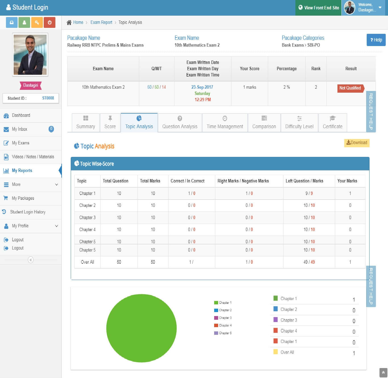
Task: Open the Time Management tab
Action: point(225,123)
